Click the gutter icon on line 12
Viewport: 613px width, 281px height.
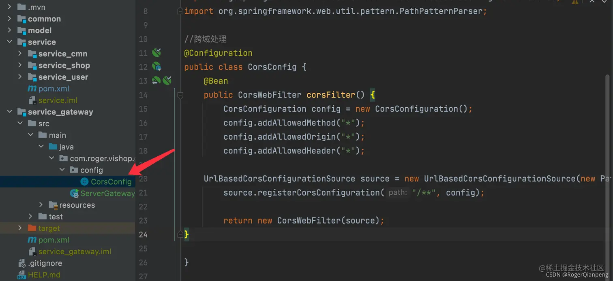156,66
